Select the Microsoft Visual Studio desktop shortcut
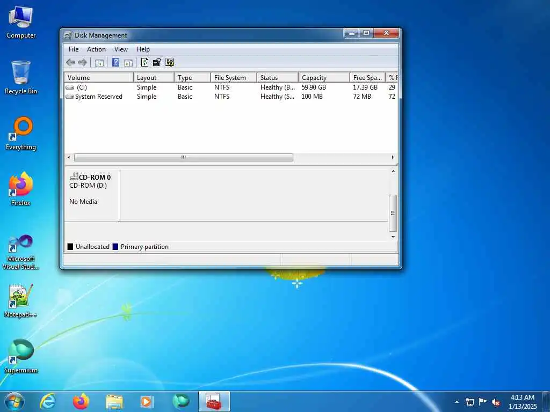This screenshot has width=550, height=412. coord(21,252)
